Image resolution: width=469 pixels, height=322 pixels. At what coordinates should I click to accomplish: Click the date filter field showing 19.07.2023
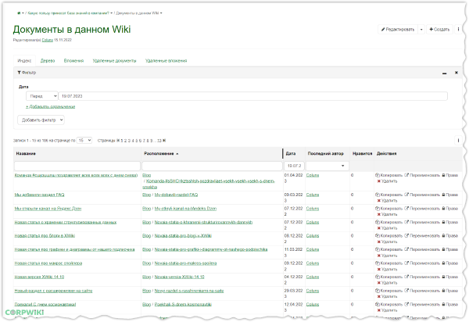click(253, 96)
